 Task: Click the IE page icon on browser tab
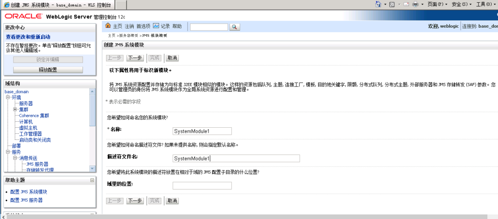(6, 5)
